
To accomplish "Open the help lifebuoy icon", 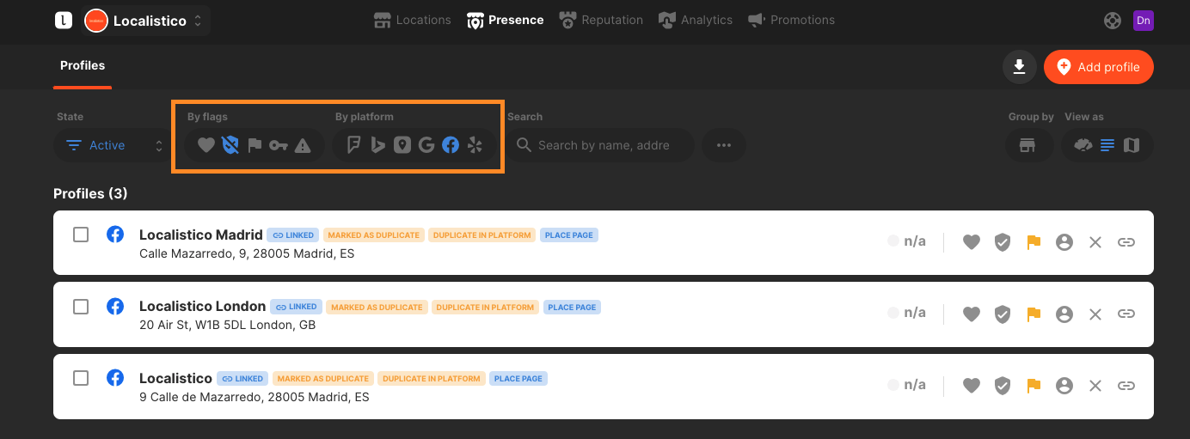I will [x=1113, y=21].
